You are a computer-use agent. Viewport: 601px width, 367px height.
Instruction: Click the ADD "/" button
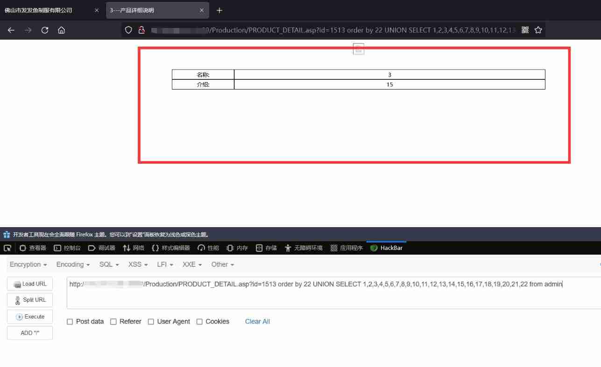point(30,333)
